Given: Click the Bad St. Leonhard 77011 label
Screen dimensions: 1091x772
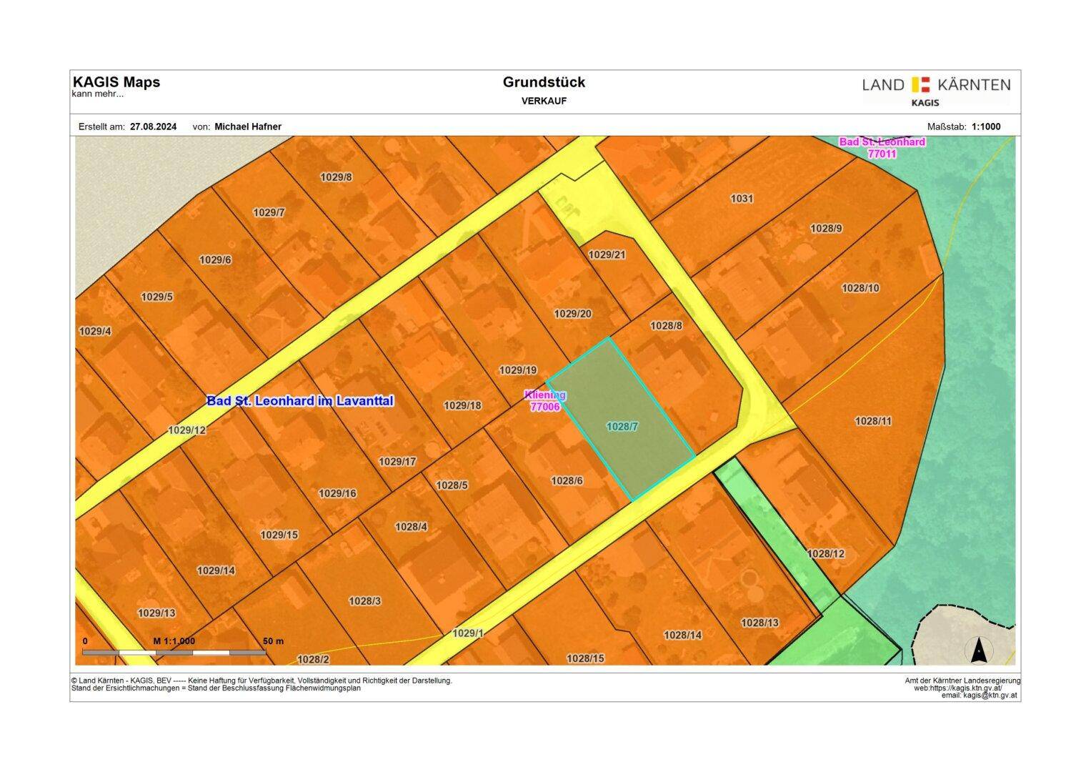Looking at the screenshot, I should (882, 147).
